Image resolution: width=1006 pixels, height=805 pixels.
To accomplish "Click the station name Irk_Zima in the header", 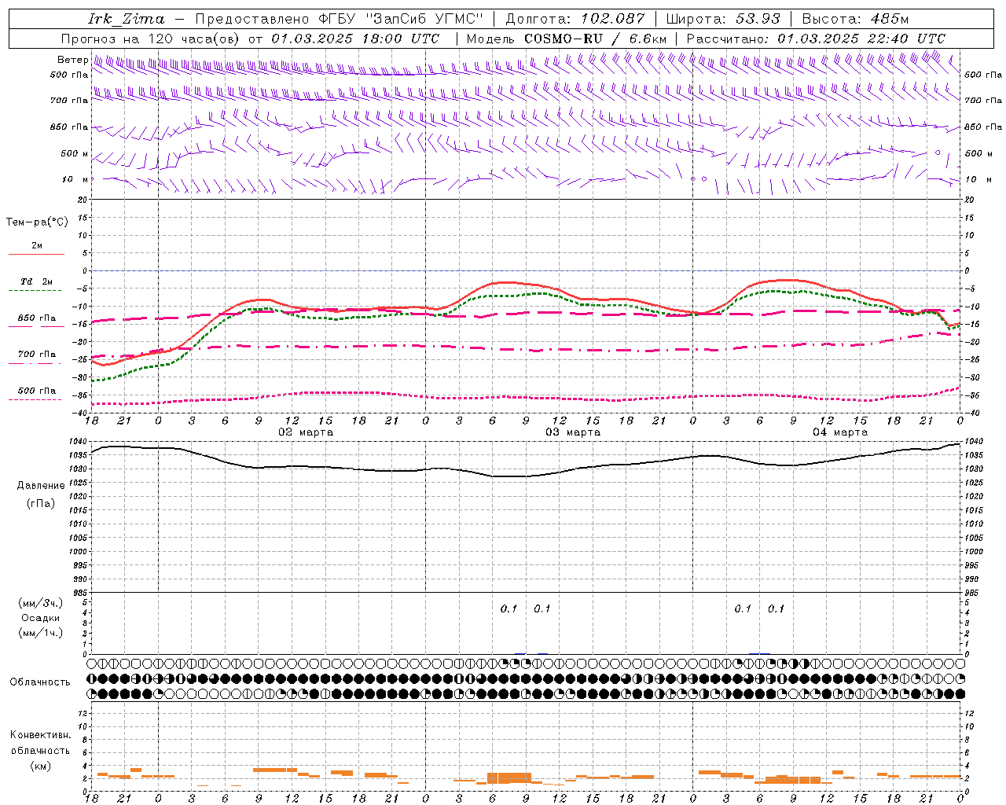I will (x=127, y=19).
